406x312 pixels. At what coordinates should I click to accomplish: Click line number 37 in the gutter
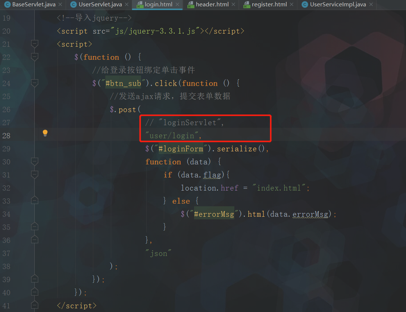click(x=6, y=253)
